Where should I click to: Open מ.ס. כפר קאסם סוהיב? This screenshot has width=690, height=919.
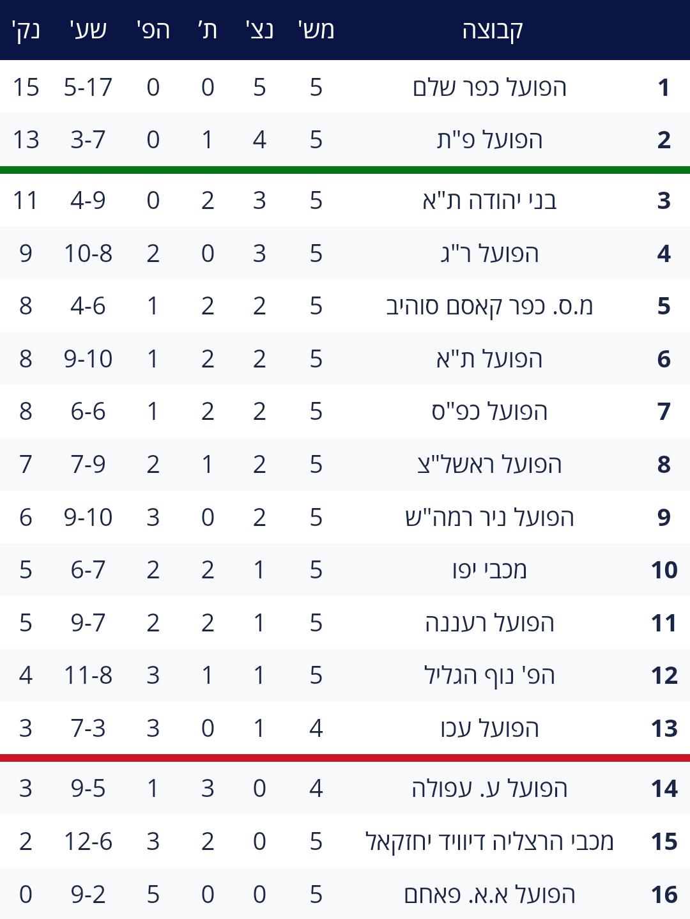(489, 306)
